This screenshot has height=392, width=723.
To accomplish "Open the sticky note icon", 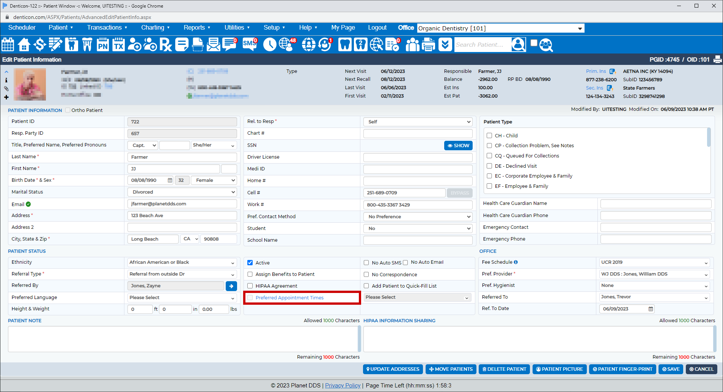I will [182, 44].
